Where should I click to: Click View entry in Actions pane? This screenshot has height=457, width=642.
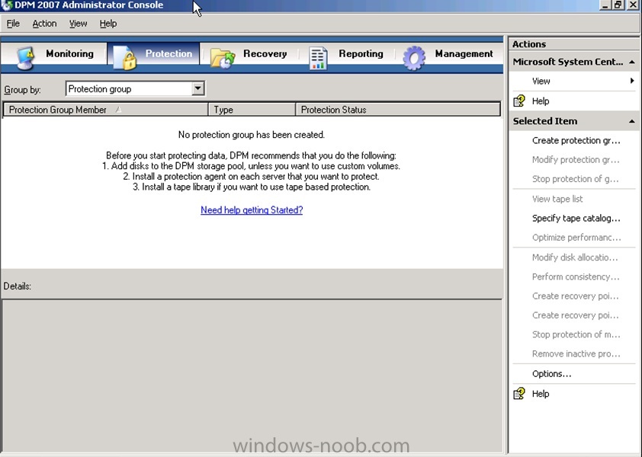tap(541, 81)
